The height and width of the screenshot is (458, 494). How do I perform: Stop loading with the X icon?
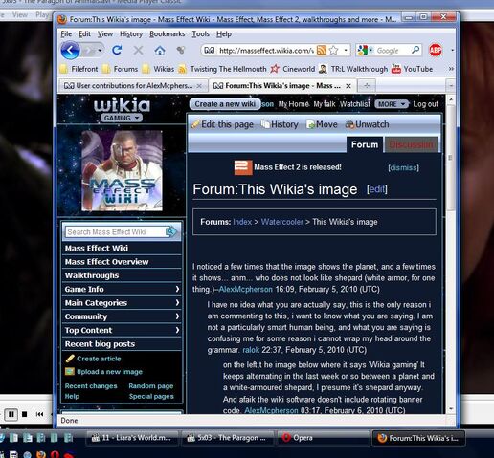(138, 50)
